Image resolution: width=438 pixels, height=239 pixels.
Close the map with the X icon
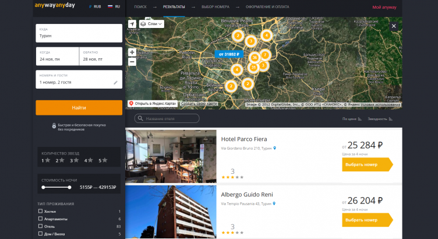coord(394,26)
